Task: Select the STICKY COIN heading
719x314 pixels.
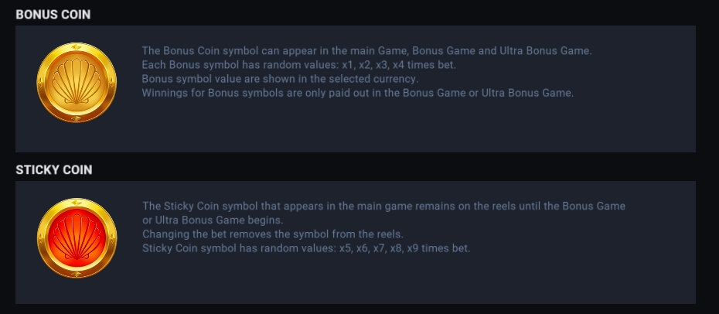Action: pos(54,170)
